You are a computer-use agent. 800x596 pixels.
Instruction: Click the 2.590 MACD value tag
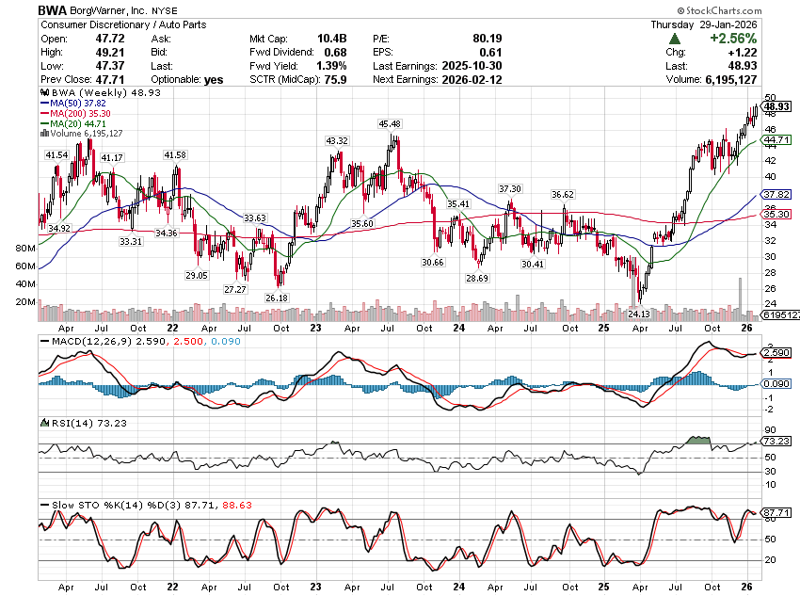776,353
